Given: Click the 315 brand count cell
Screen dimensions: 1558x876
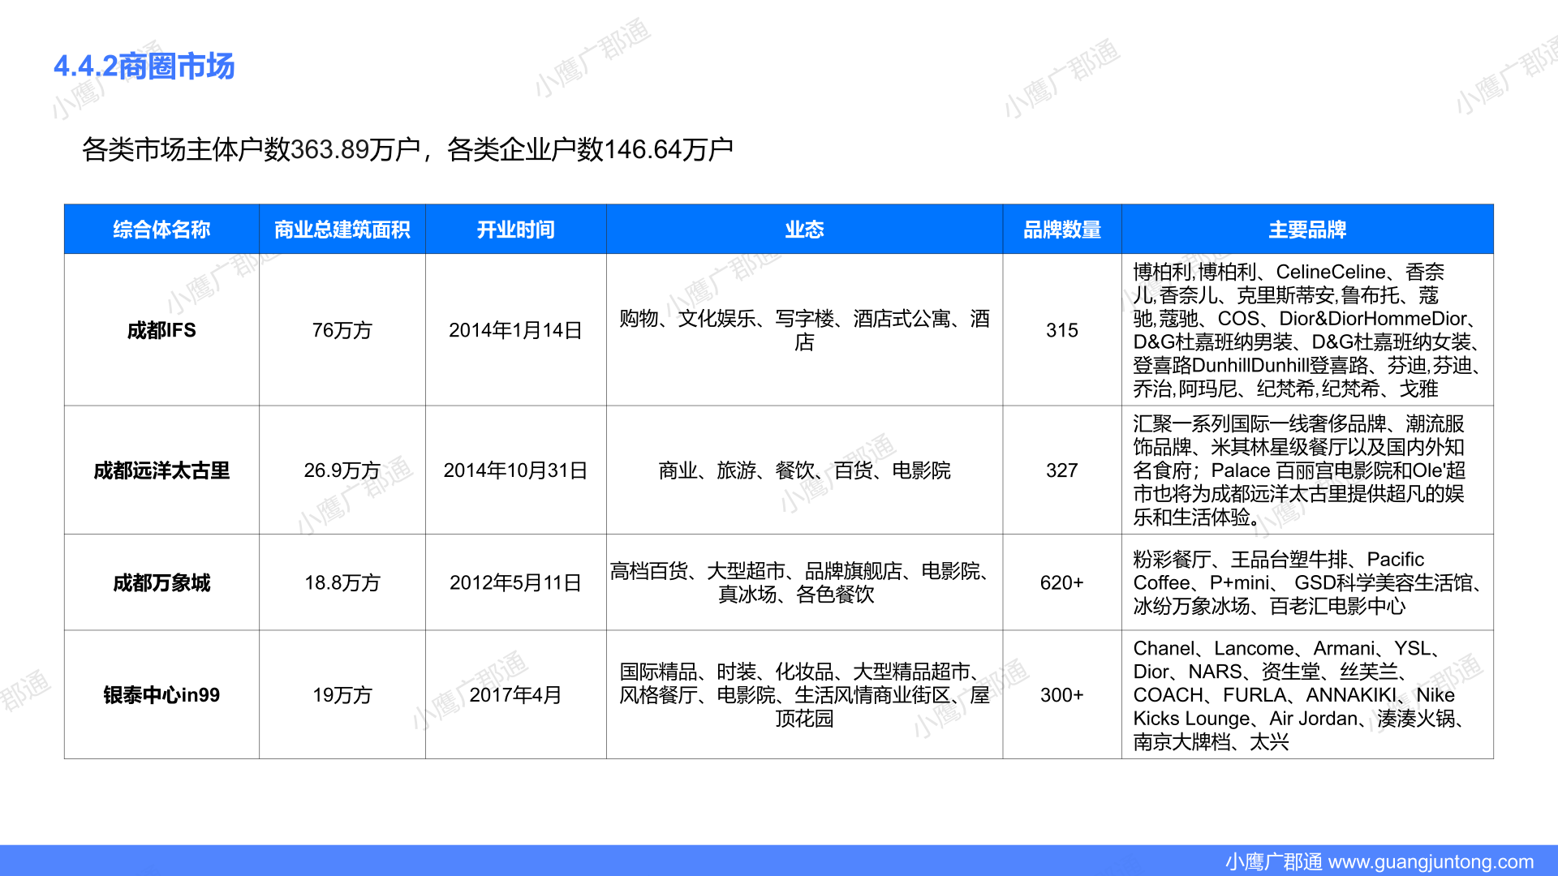Looking at the screenshot, I should click(1061, 330).
